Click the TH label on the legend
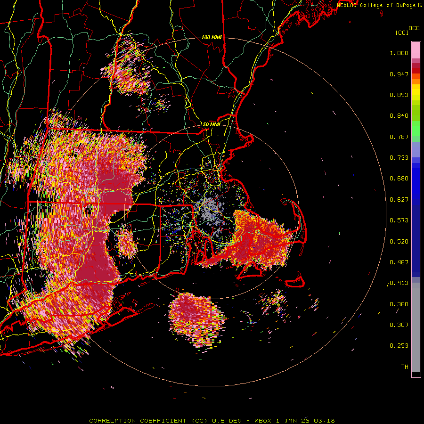The height and width of the screenshot is (424, 424). pos(405,367)
